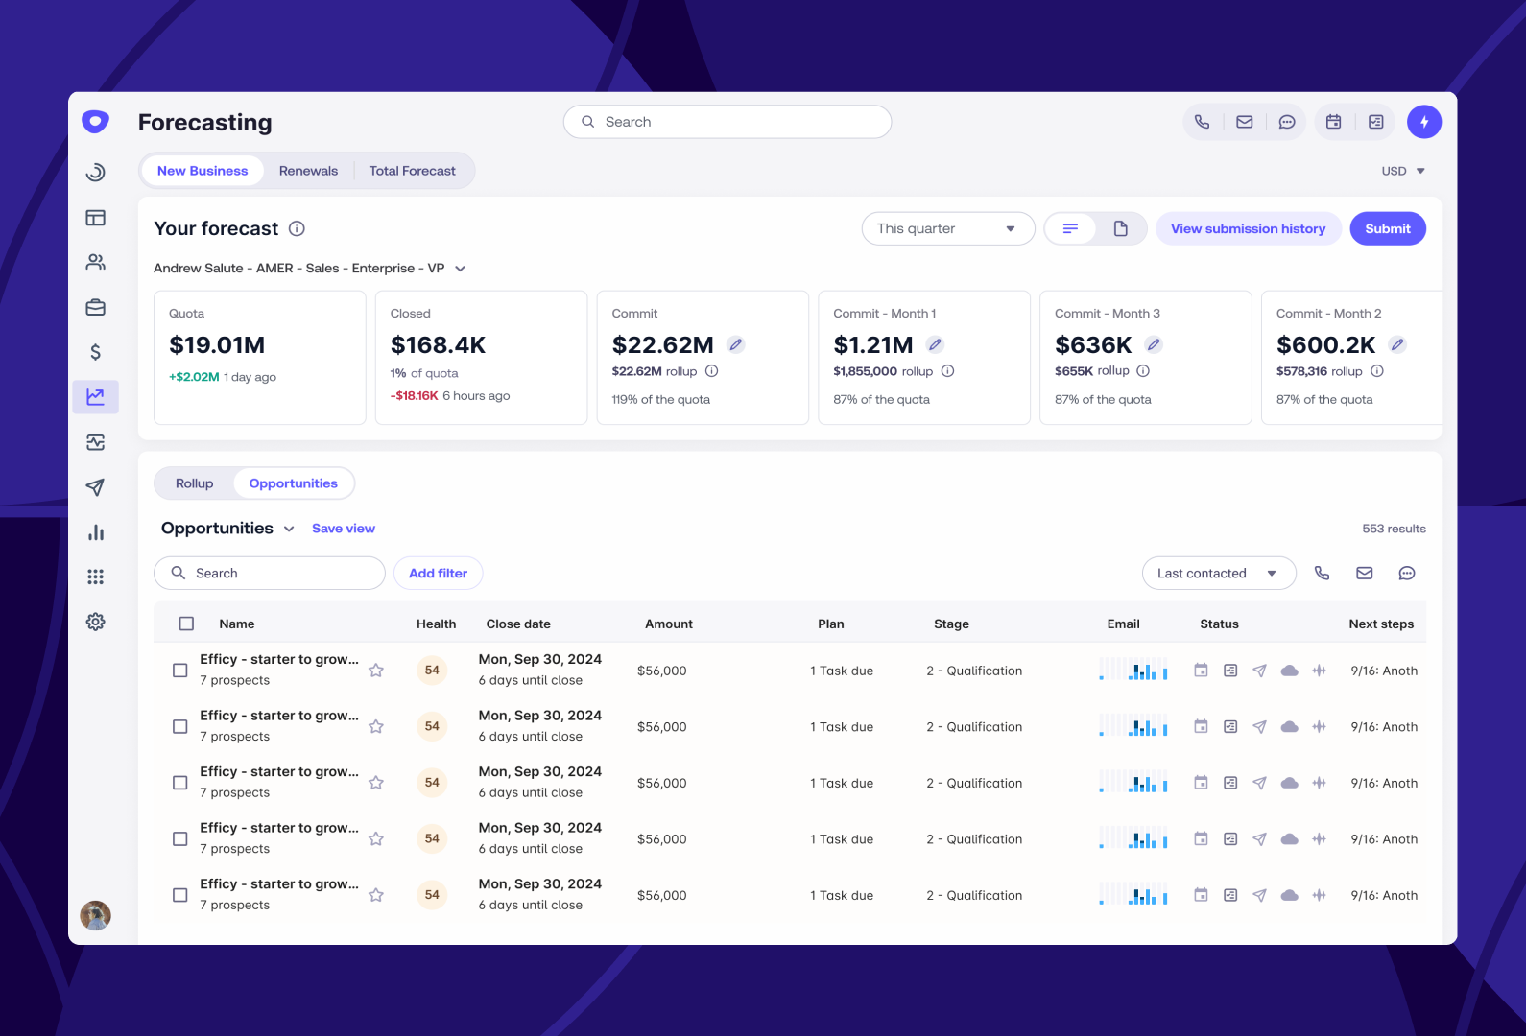
Task: Open the briefcase accounts sidebar icon
Action: 95,307
